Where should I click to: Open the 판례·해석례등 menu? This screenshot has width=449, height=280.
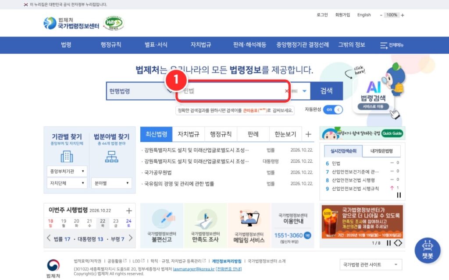[x=249, y=45]
